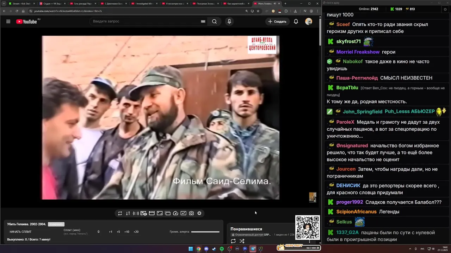Click the 'НАЧАТЬ СПЛИТ' button

point(20,232)
